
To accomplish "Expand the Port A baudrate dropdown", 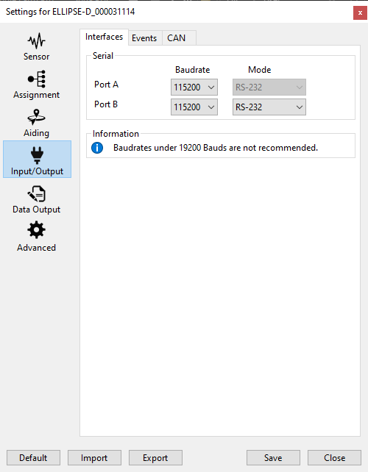I will pyautogui.click(x=194, y=87).
